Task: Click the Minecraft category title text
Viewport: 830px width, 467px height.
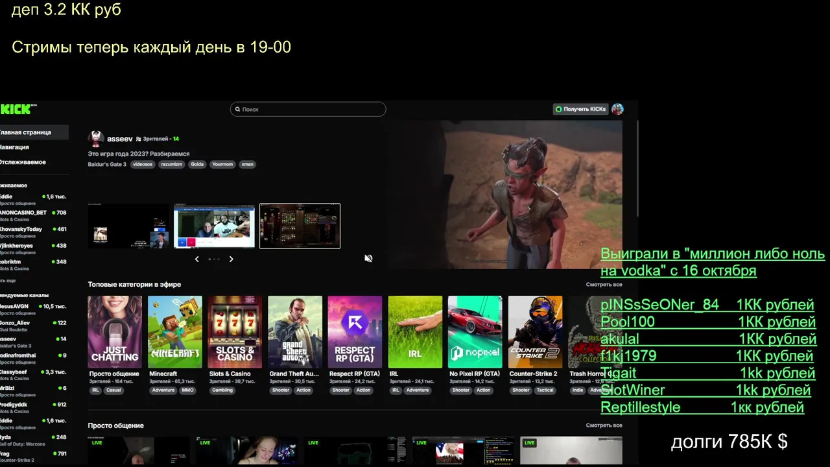Action: 163,374
